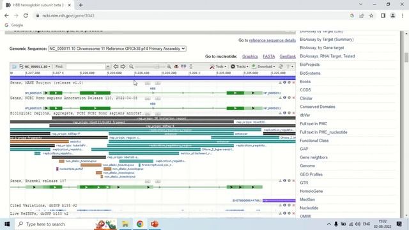Open File Explorer from taskbar

[125, 224]
